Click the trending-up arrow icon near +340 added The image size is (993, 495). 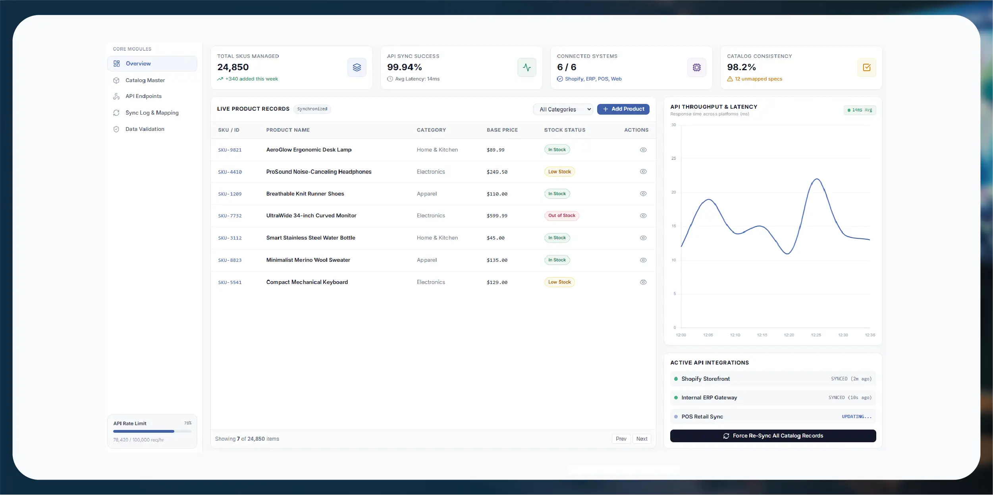[x=220, y=79]
